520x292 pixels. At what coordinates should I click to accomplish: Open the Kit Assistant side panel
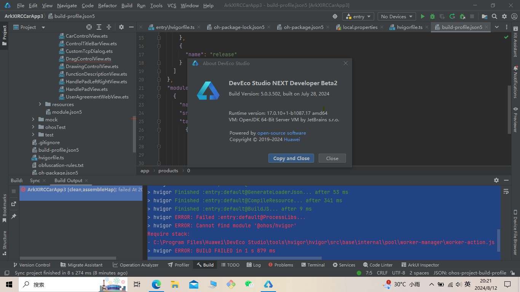point(515,41)
